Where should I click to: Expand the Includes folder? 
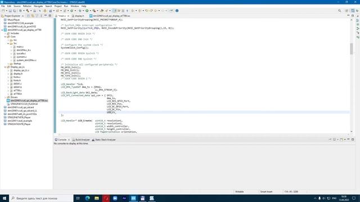click(x=5, y=33)
